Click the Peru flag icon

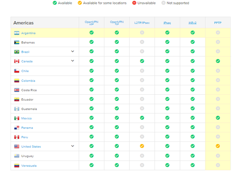coord(17,137)
